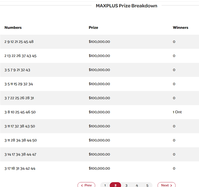Select the row 2 13 22 26 37 43 45
The height and width of the screenshot is (187, 199).
coord(20,56)
